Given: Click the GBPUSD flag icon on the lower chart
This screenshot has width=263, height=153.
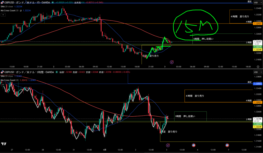Looking at the screenshot, I should pos(2,72).
